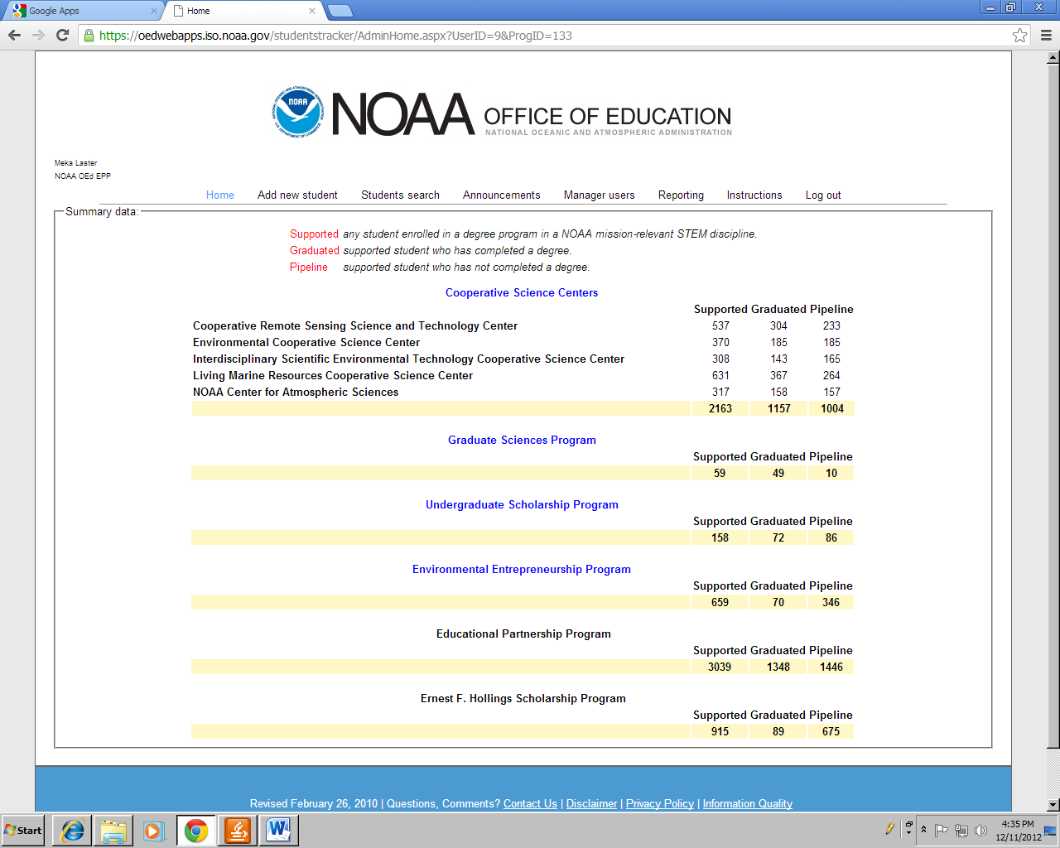Click the pen icon in the system tray
Image resolution: width=1060 pixels, height=848 pixels.
tap(890, 829)
